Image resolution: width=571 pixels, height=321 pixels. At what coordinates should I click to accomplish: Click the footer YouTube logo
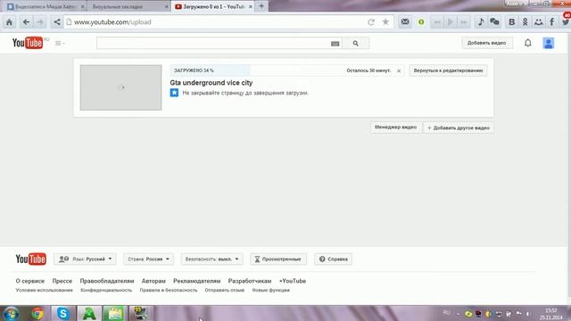[x=31, y=259]
